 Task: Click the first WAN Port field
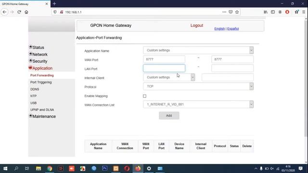pos(164,59)
